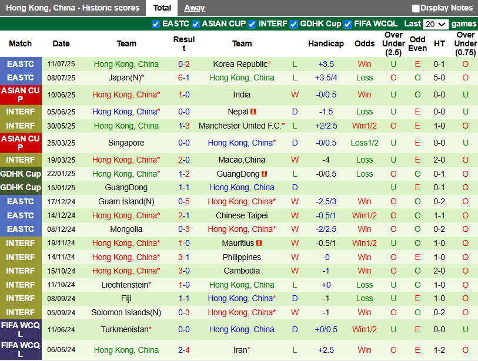Click the date 14/12/24
Screen dimensions: 478x361
[61, 215]
